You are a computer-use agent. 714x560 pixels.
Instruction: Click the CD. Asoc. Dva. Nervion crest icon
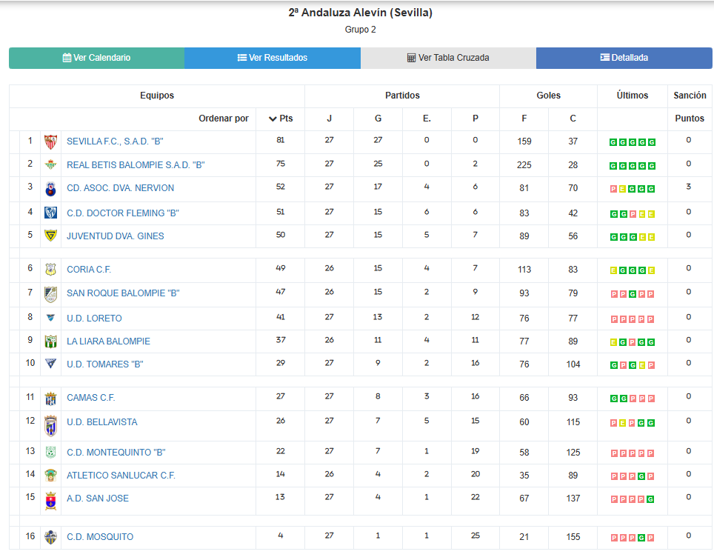point(50,189)
